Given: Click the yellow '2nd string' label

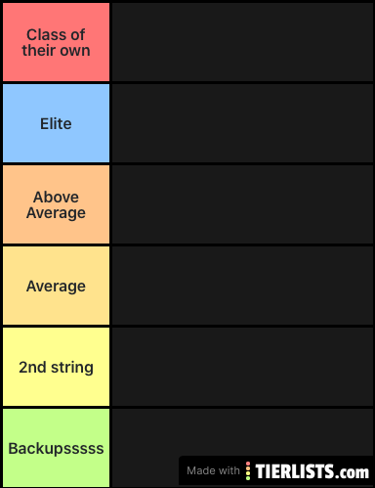Looking at the screenshot, I should 56,367.
